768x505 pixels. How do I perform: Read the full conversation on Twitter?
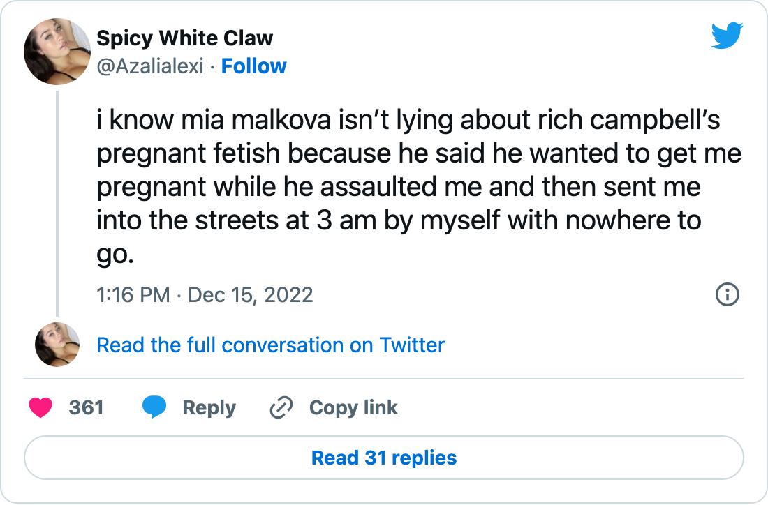[270, 345]
